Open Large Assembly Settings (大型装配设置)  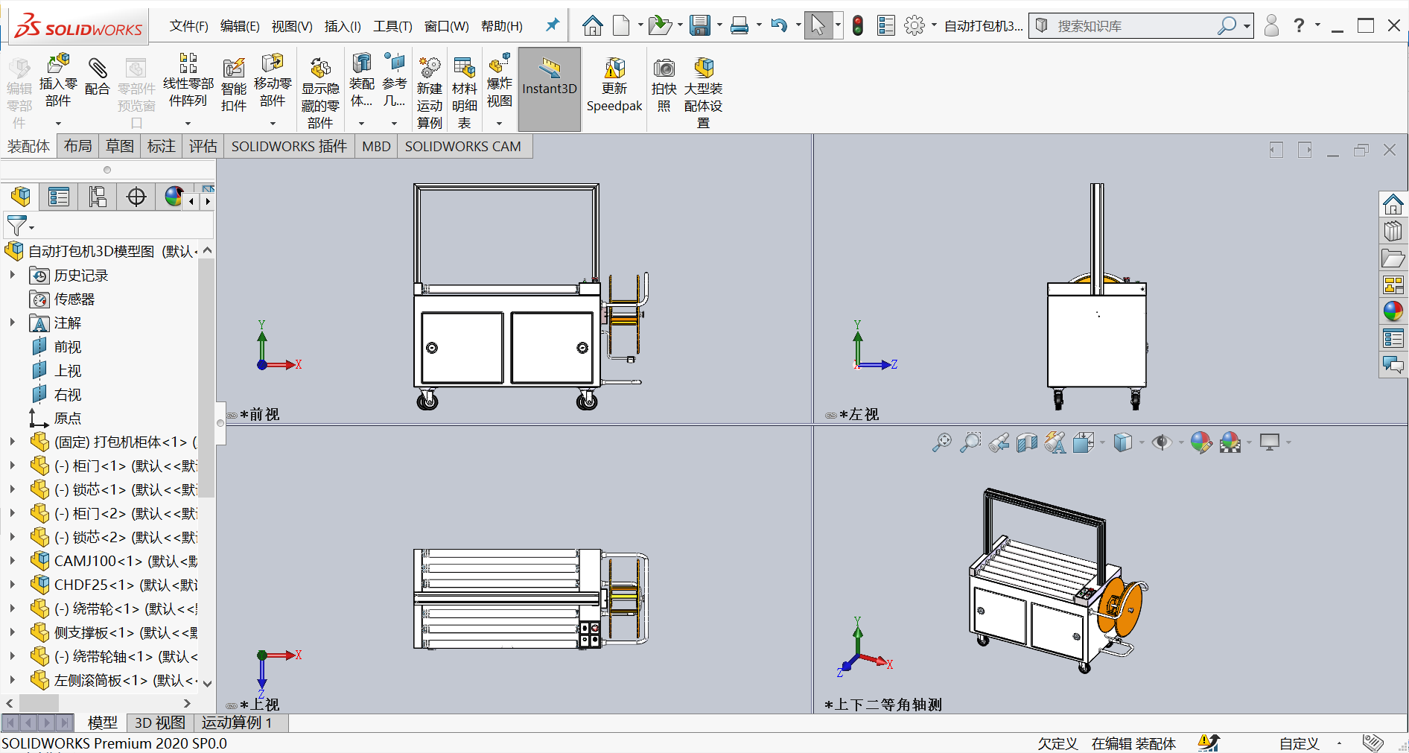click(704, 68)
